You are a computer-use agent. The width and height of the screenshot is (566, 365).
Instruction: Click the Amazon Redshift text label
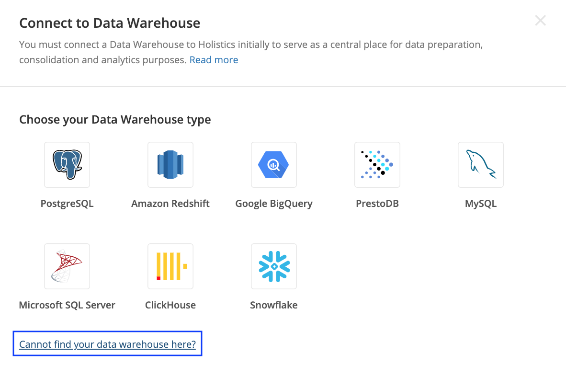(x=170, y=204)
